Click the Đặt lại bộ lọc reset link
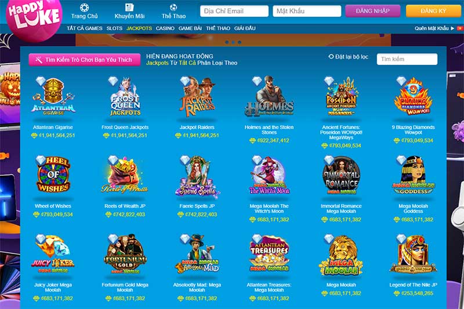 coord(349,57)
